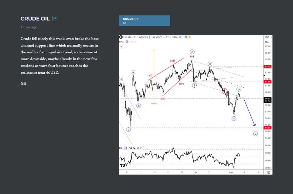Click the red 54.58 price label

coord(268,128)
